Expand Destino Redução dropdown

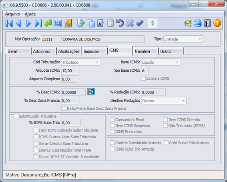coord(164,101)
